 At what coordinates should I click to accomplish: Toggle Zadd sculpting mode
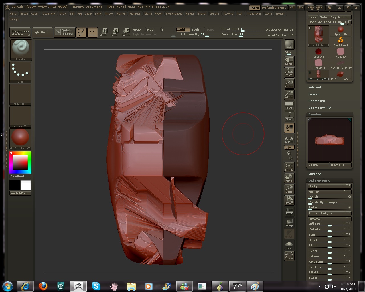click(x=183, y=29)
